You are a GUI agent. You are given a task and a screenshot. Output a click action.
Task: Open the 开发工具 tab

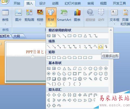click(x=119, y=3)
